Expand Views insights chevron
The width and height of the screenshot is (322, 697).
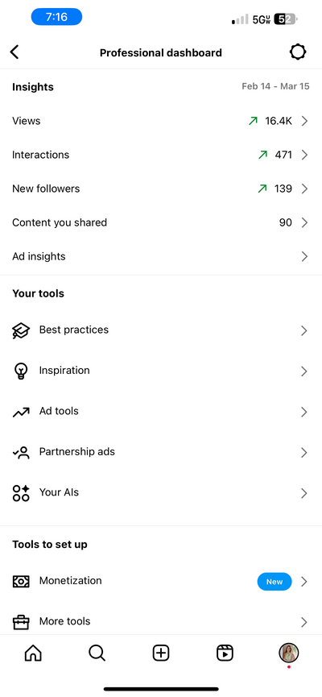coord(304,121)
